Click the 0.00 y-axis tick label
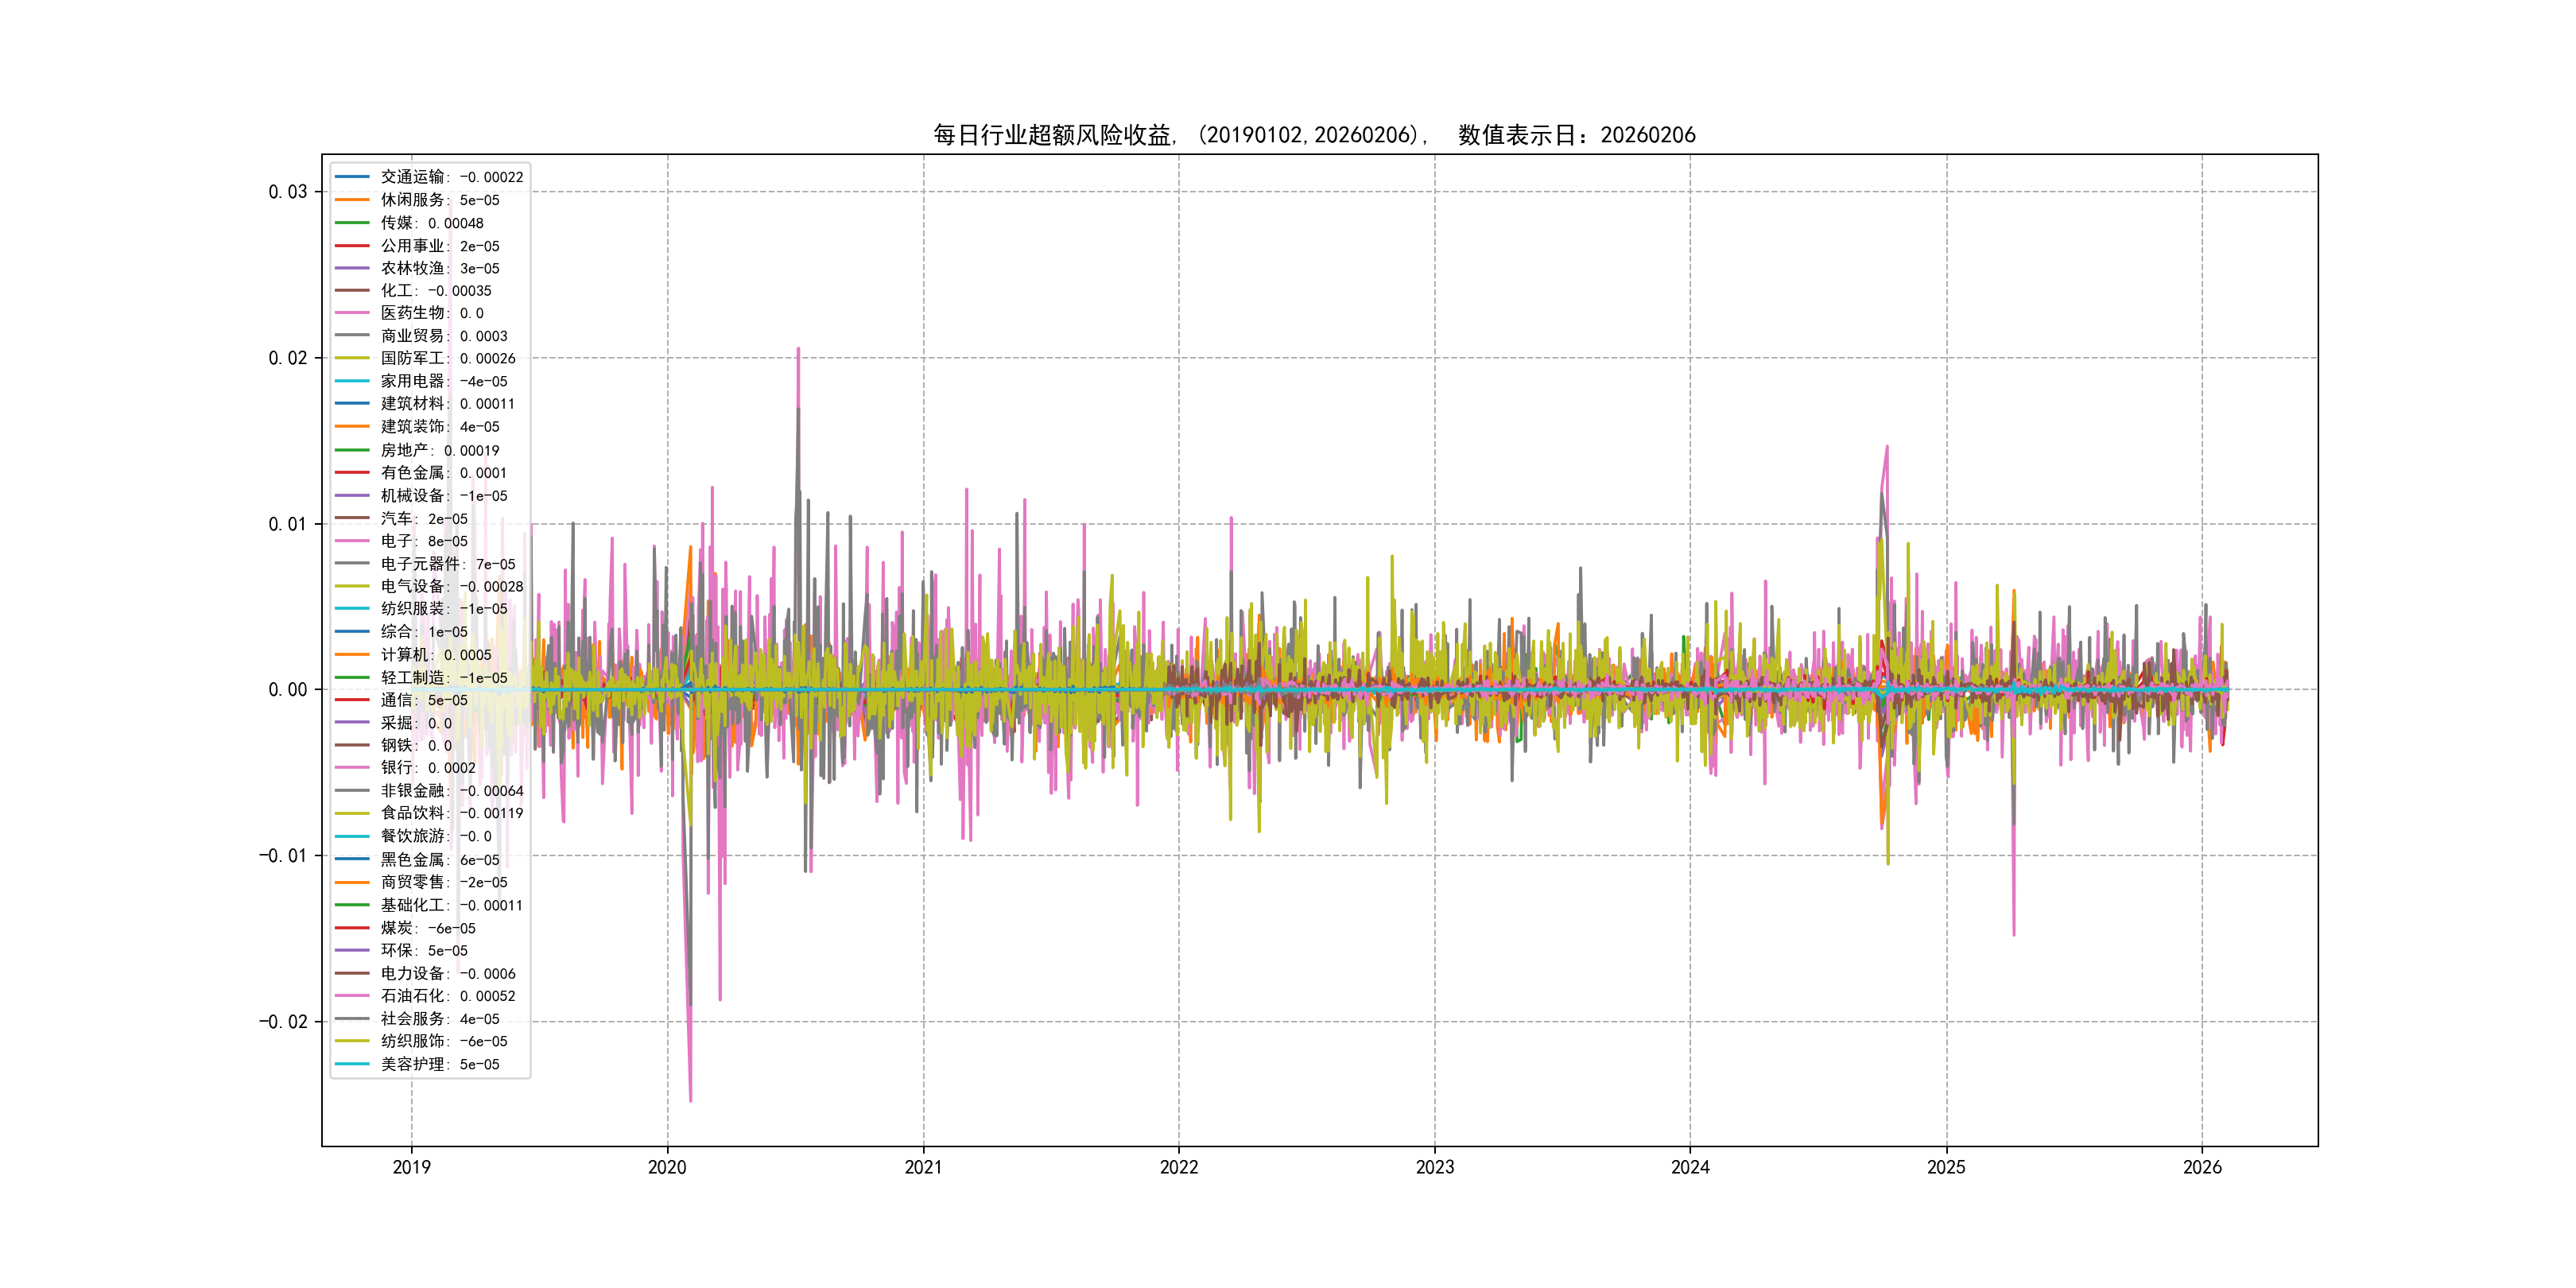Image resolution: width=2576 pixels, height=1288 pixels. coord(288,690)
